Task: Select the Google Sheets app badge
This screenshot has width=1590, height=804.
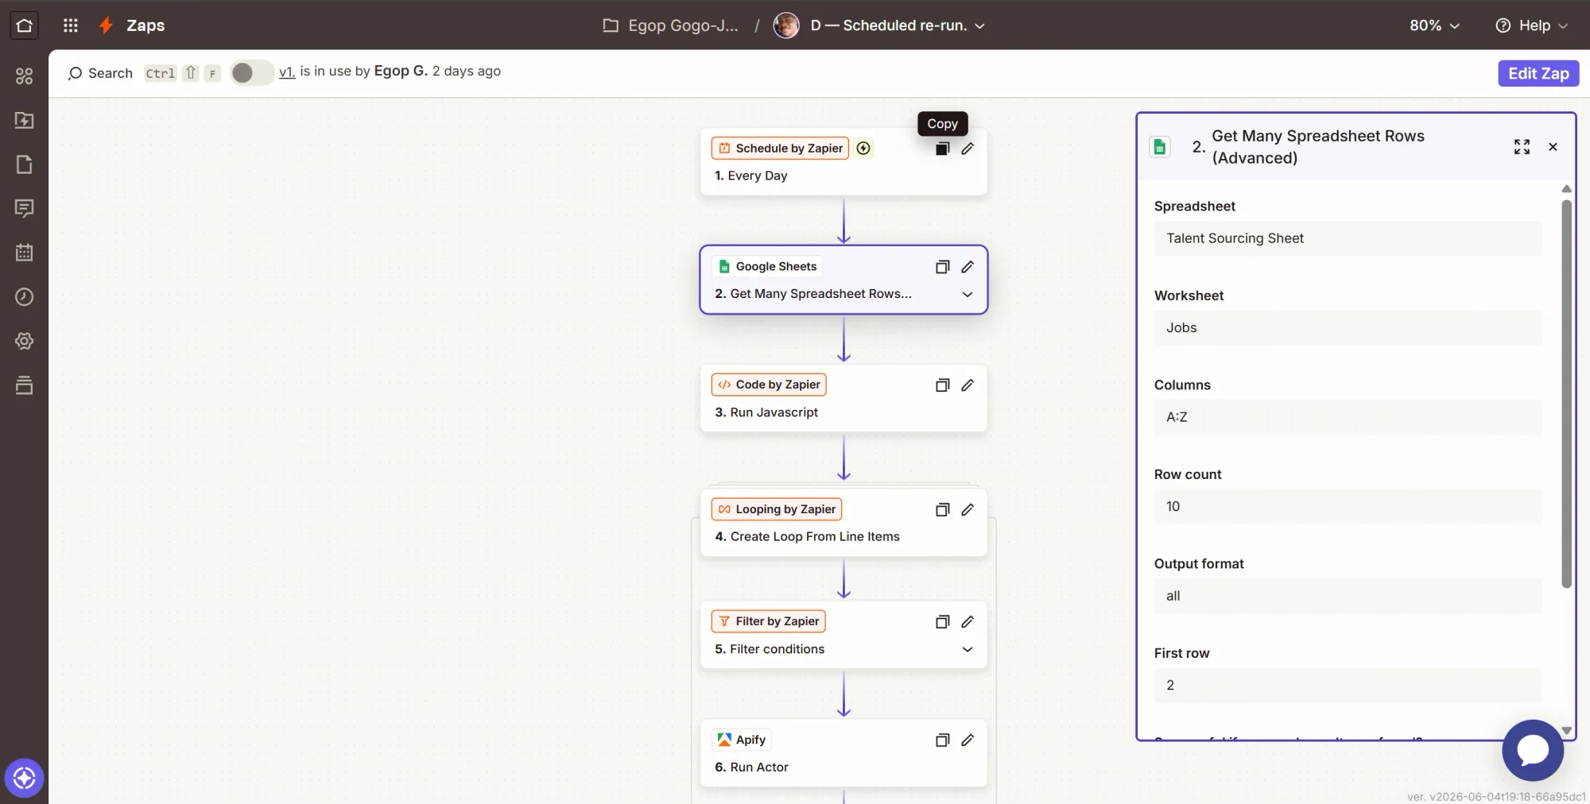Action: click(767, 267)
